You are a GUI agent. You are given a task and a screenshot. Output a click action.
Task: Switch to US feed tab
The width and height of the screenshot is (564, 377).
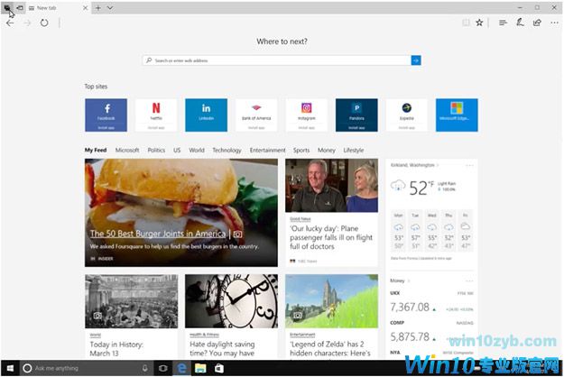[x=177, y=151]
